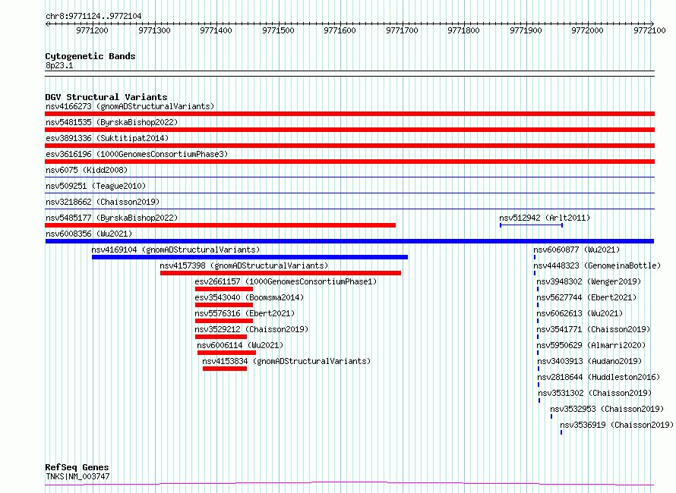Click the nsv6006114 Wu2021 label
The image size is (676, 493).
click(240, 345)
